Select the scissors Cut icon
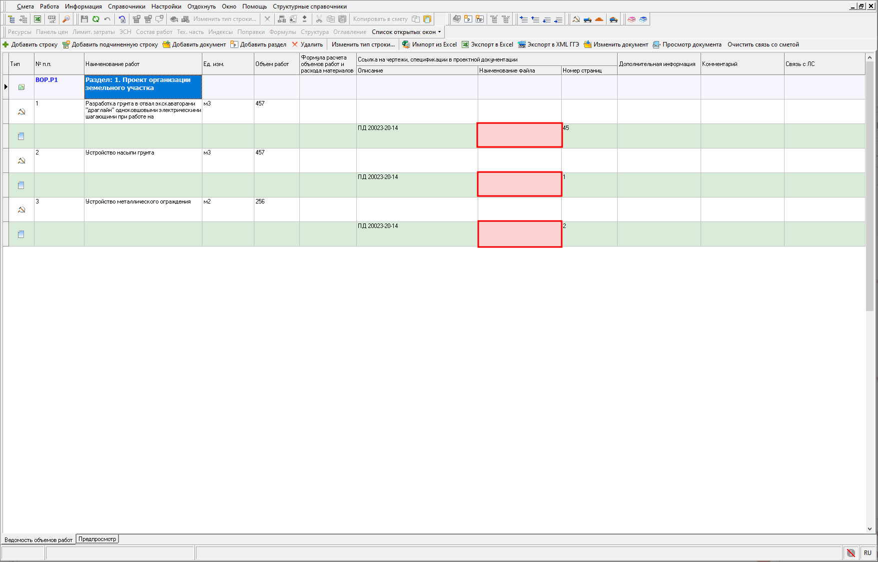This screenshot has height=562, width=878. click(320, 19)
